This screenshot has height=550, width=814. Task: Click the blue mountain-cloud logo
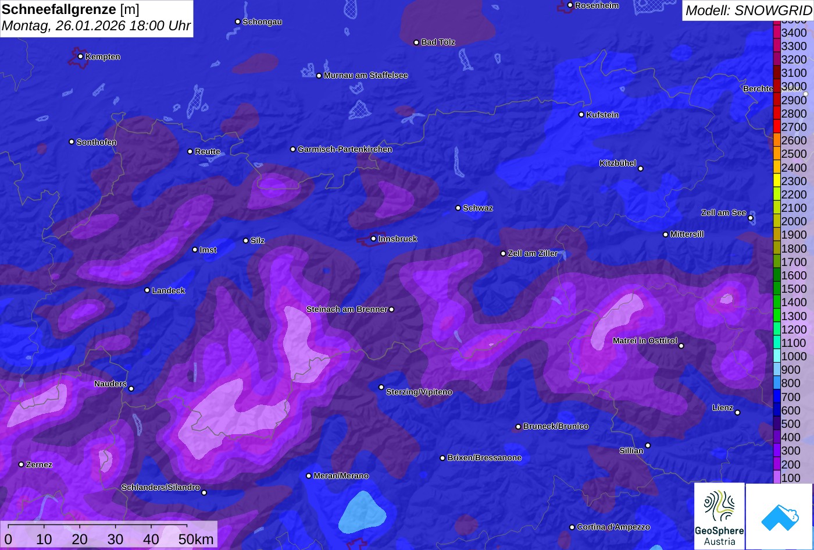click(779, 516)
